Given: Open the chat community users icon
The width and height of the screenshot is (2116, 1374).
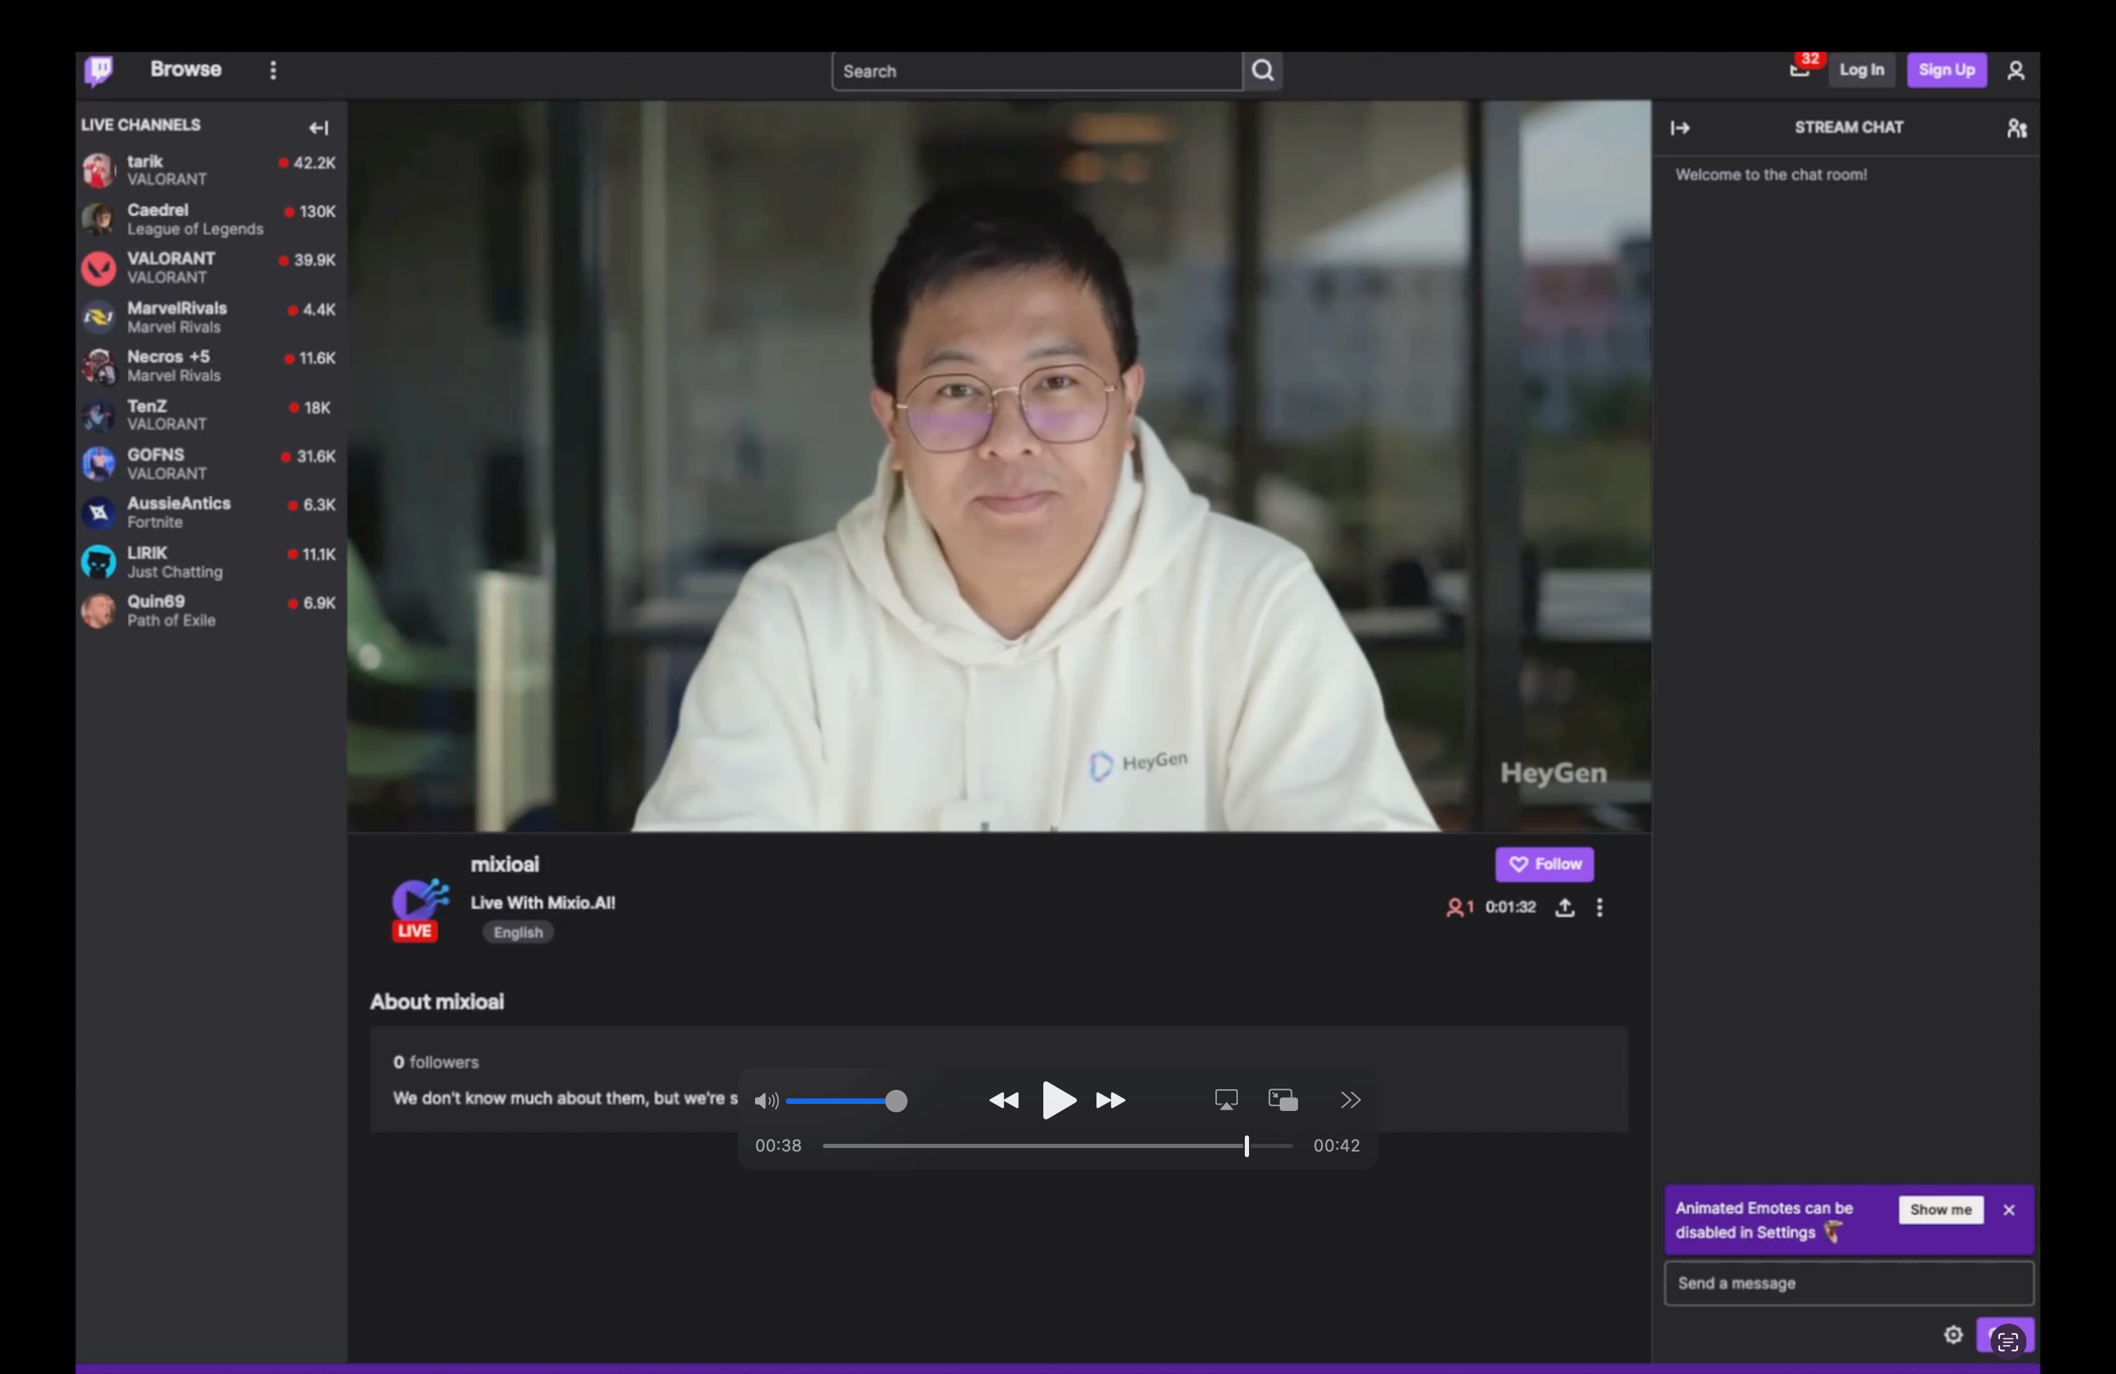Looking at the screenshot, I should click(x=2017, y=128).
